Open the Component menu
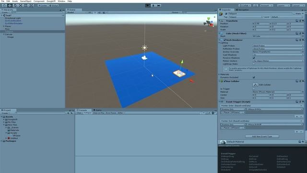 [39, 1]
